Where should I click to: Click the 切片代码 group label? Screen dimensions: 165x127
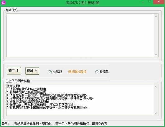[12, 10]
